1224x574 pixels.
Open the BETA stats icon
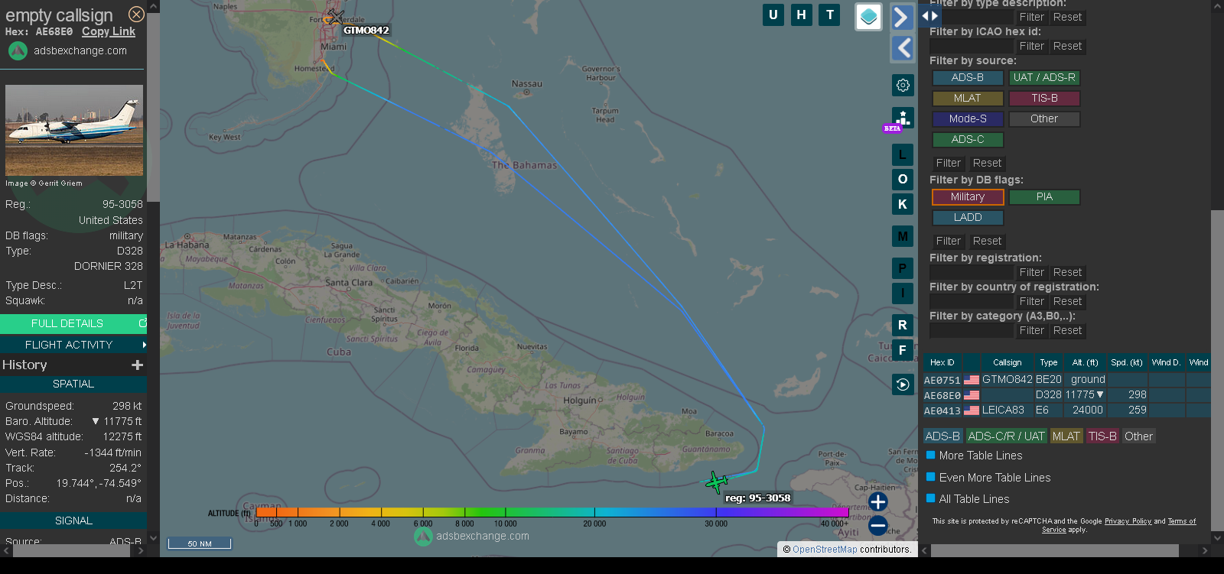903,118
